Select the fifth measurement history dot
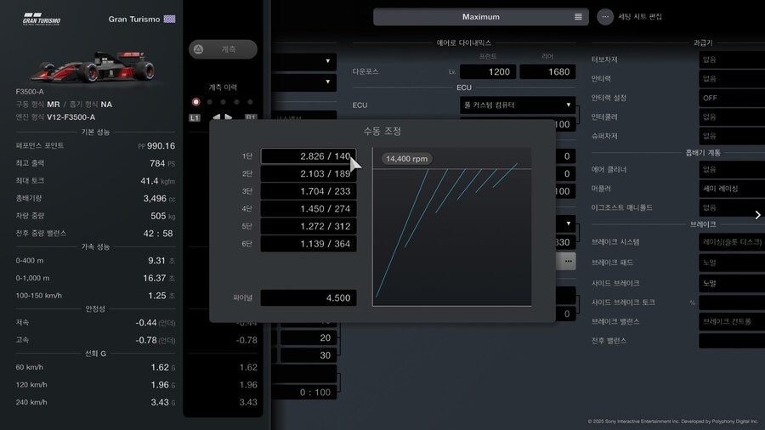 [x=250, y=102]
